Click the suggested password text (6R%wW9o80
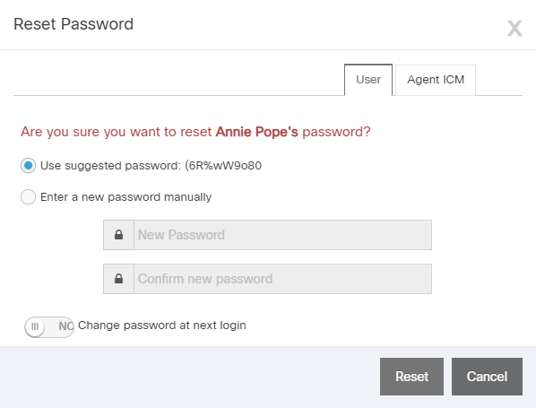Image resolution: width=536 pixels, height=408 pixels. coord(223,166)
